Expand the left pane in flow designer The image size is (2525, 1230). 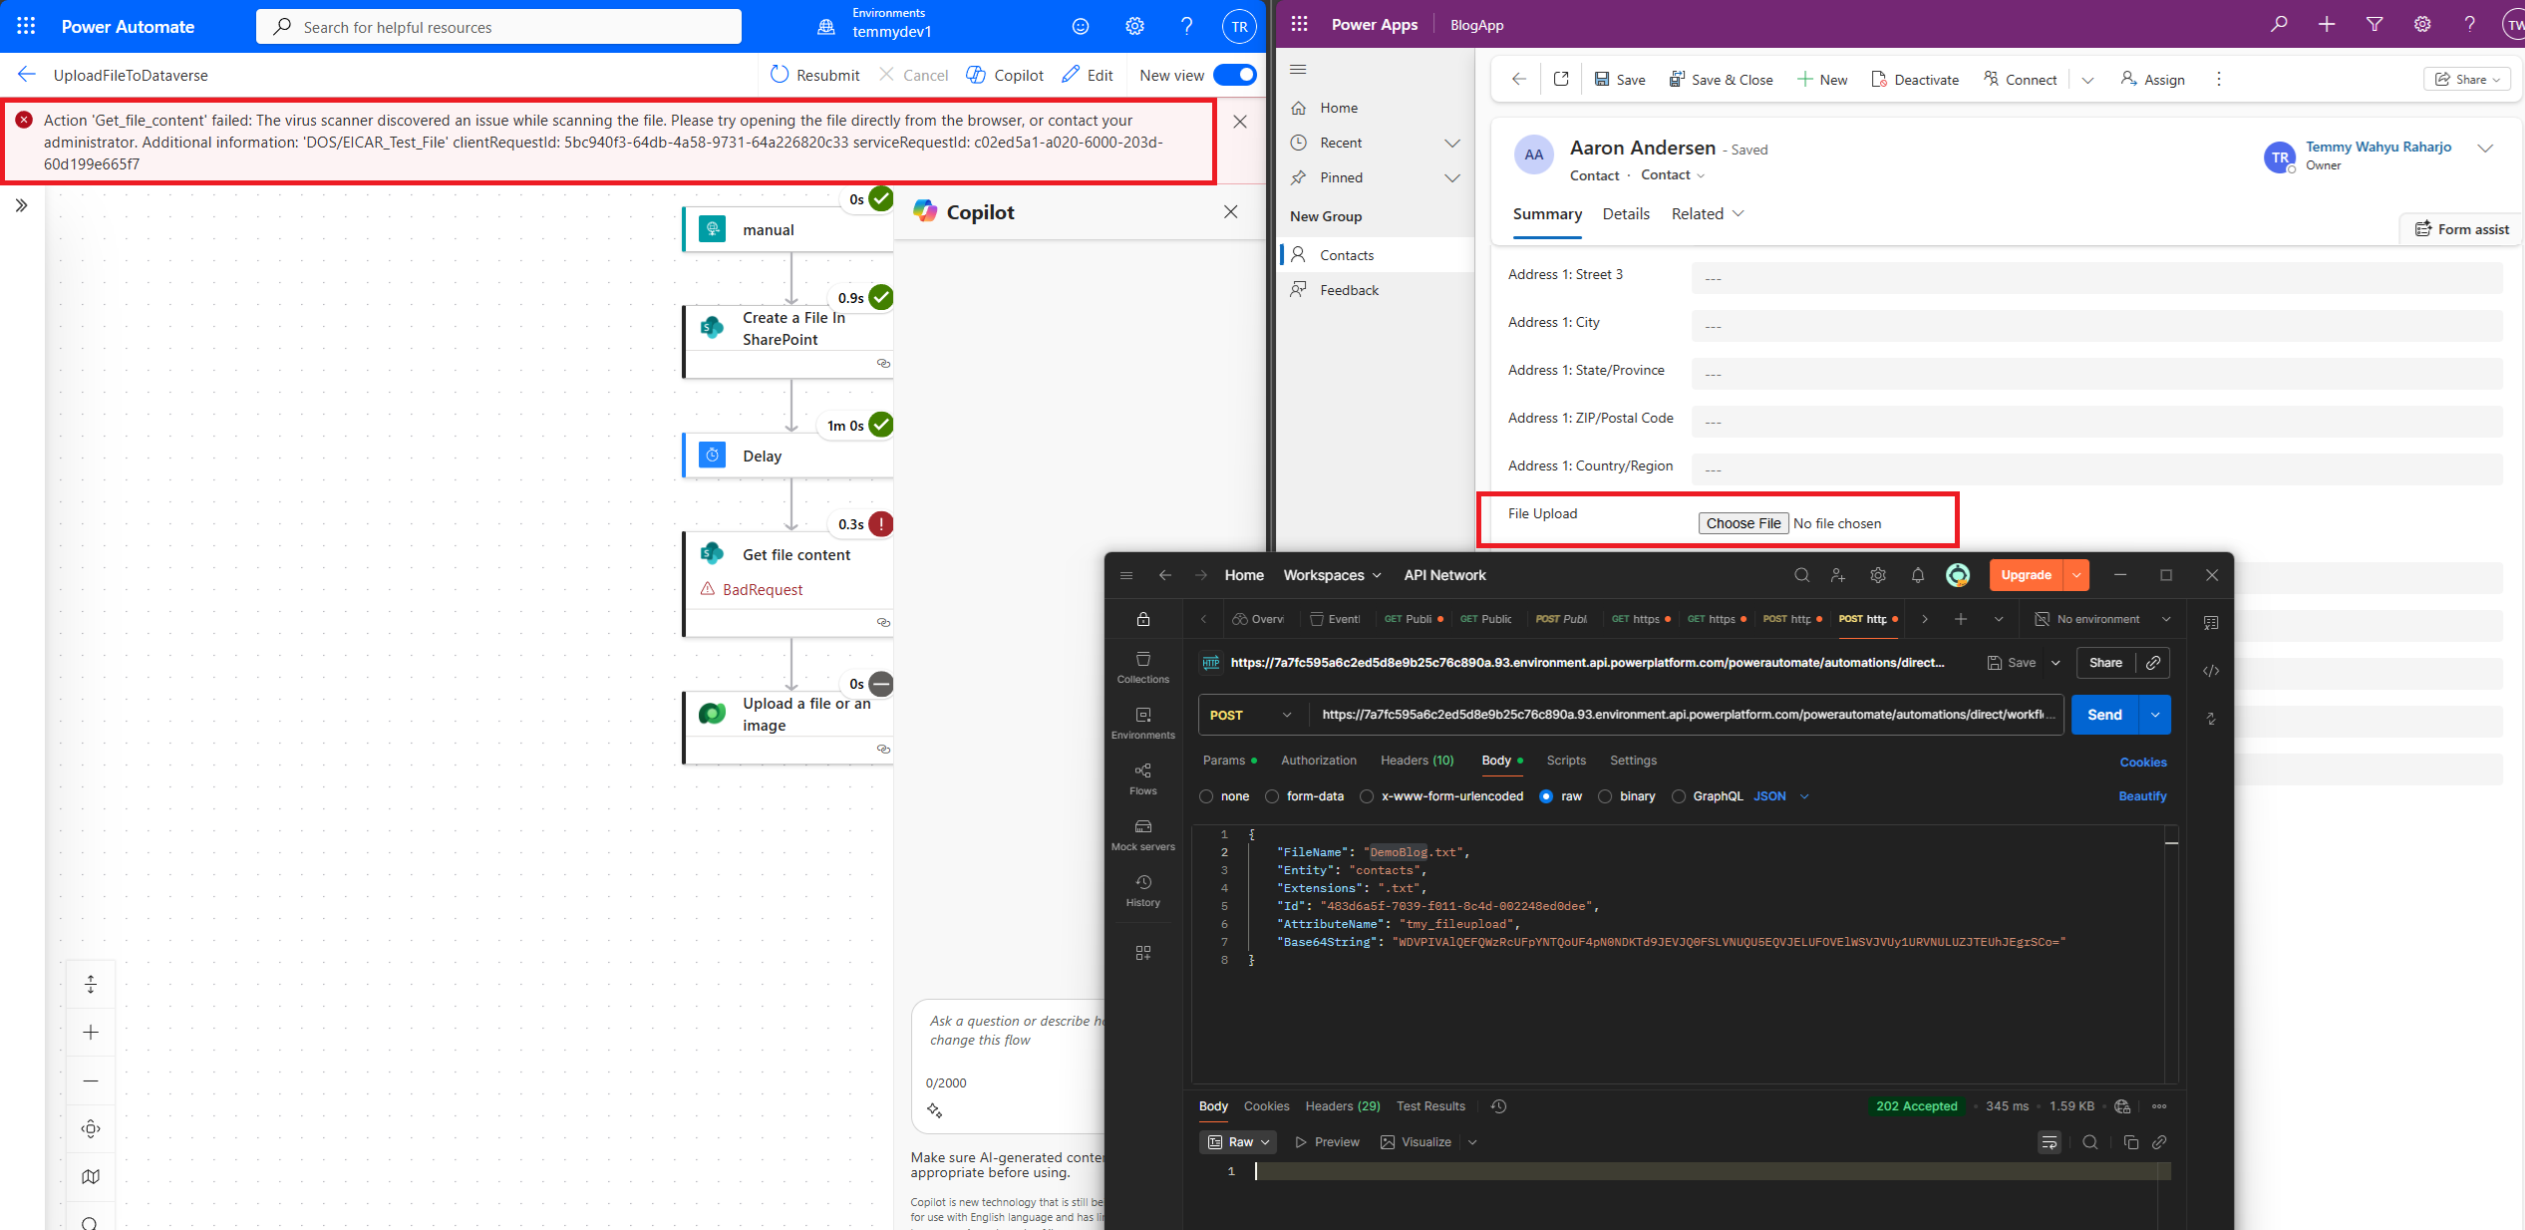pyautogui.click(x=21, y=205)
